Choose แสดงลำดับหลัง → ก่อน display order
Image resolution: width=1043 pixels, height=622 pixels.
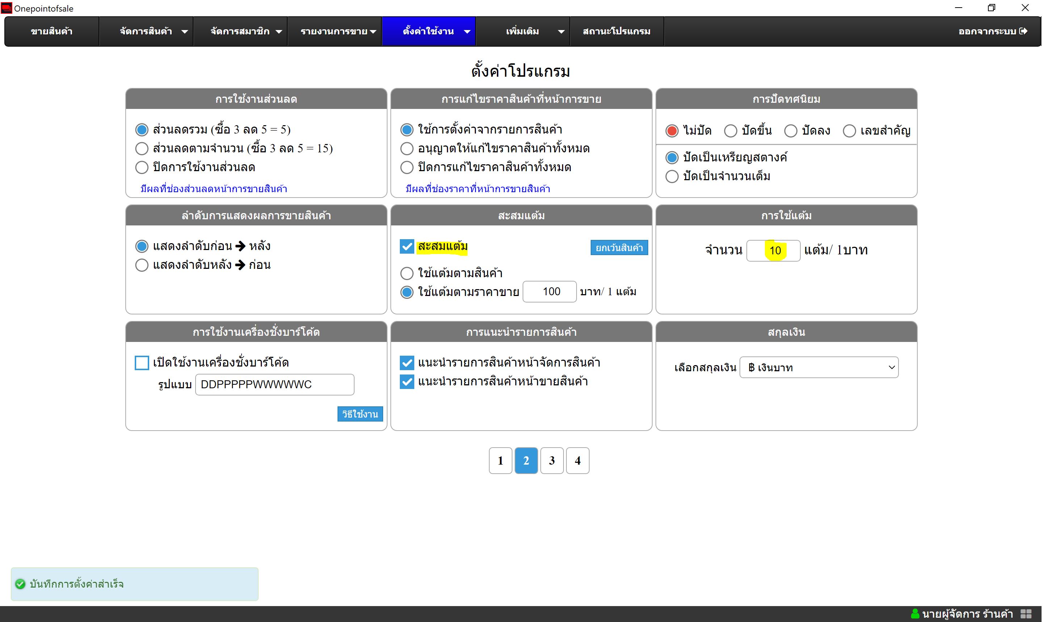[142, 265]
